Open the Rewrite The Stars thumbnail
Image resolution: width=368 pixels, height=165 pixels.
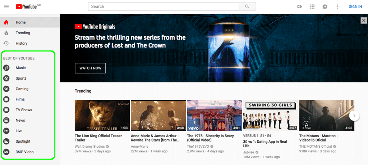pos(158,116)
